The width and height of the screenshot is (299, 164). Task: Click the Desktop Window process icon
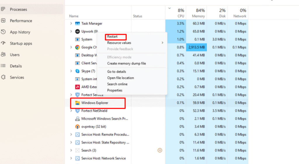(x=77, y=55)
